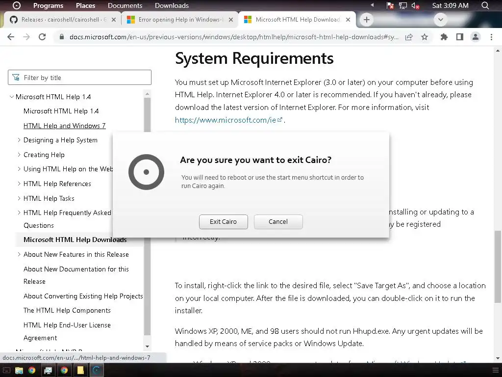Open the blue circular taskbar icon
This screenshot has height=377, width=502.
[97, 371]
